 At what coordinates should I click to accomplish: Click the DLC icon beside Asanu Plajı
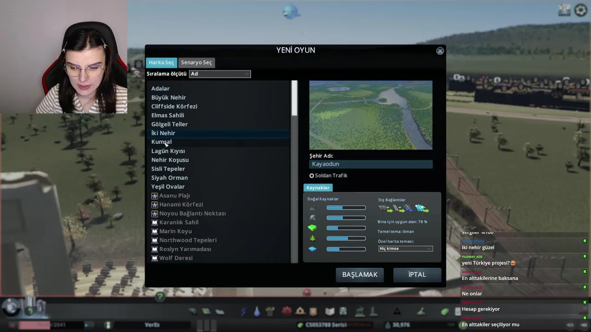[x=155, y=196]
